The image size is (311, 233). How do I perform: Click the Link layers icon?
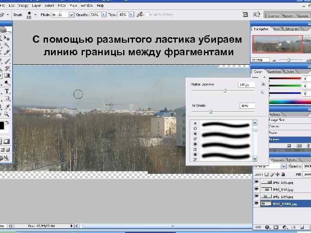click(x=258, y=227)
